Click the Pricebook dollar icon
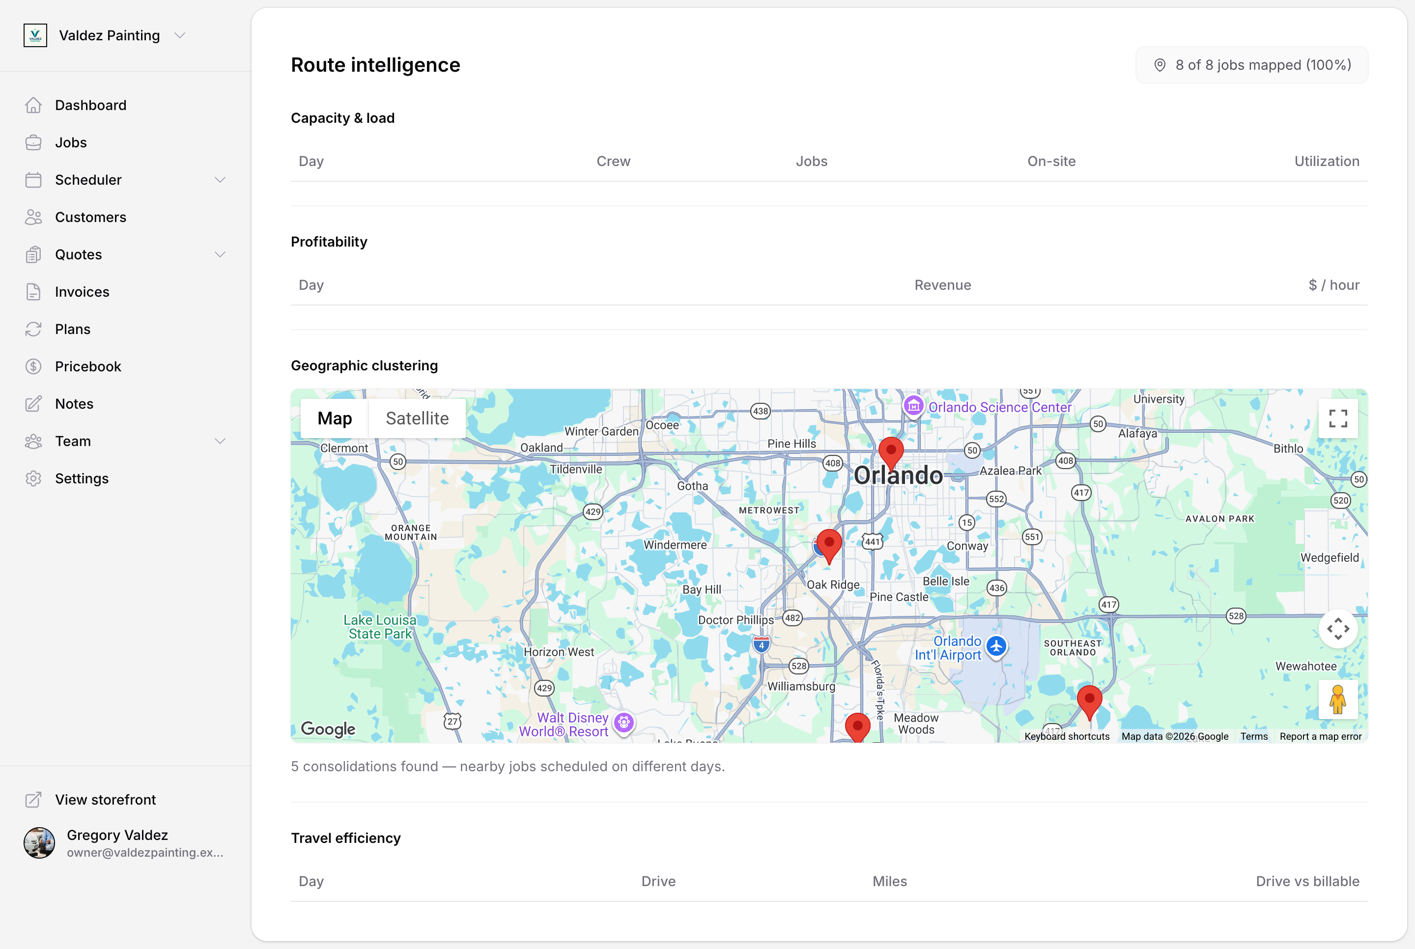The width and height of the screenshot is (1415, 949). (x=33, y=367)
